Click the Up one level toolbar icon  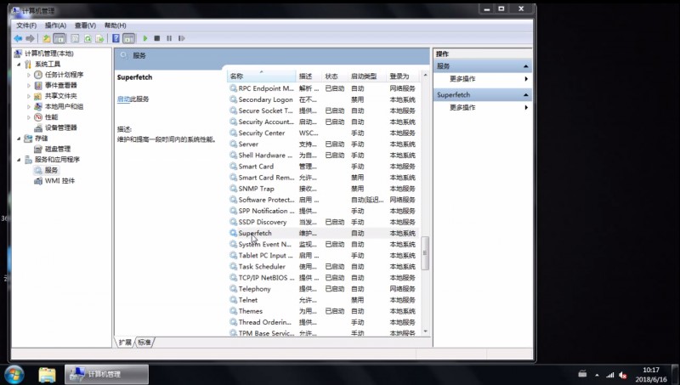[47, 38]
